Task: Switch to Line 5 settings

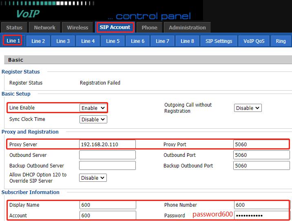Action: tap(113, 41)
